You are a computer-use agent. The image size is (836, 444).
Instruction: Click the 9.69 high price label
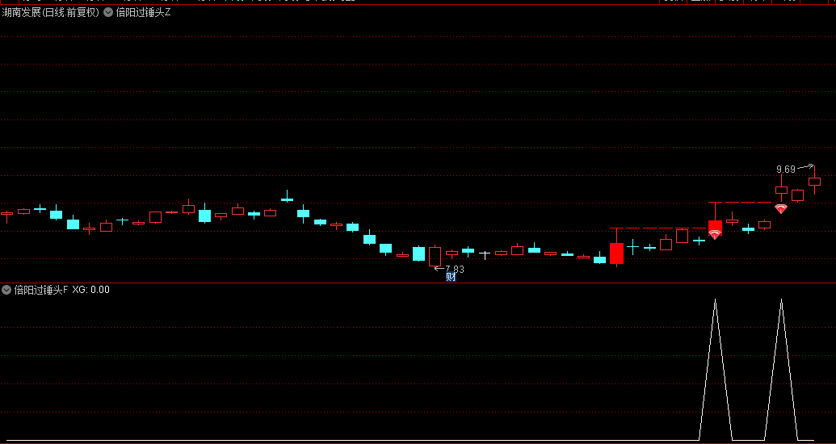tap(785, 170)
